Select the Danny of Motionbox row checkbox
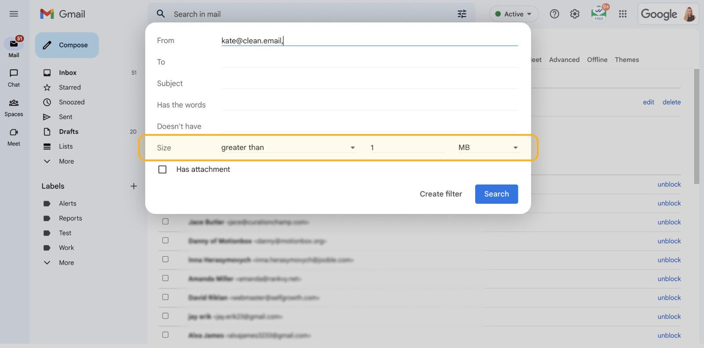704x348 pixels. coord(165,240)
